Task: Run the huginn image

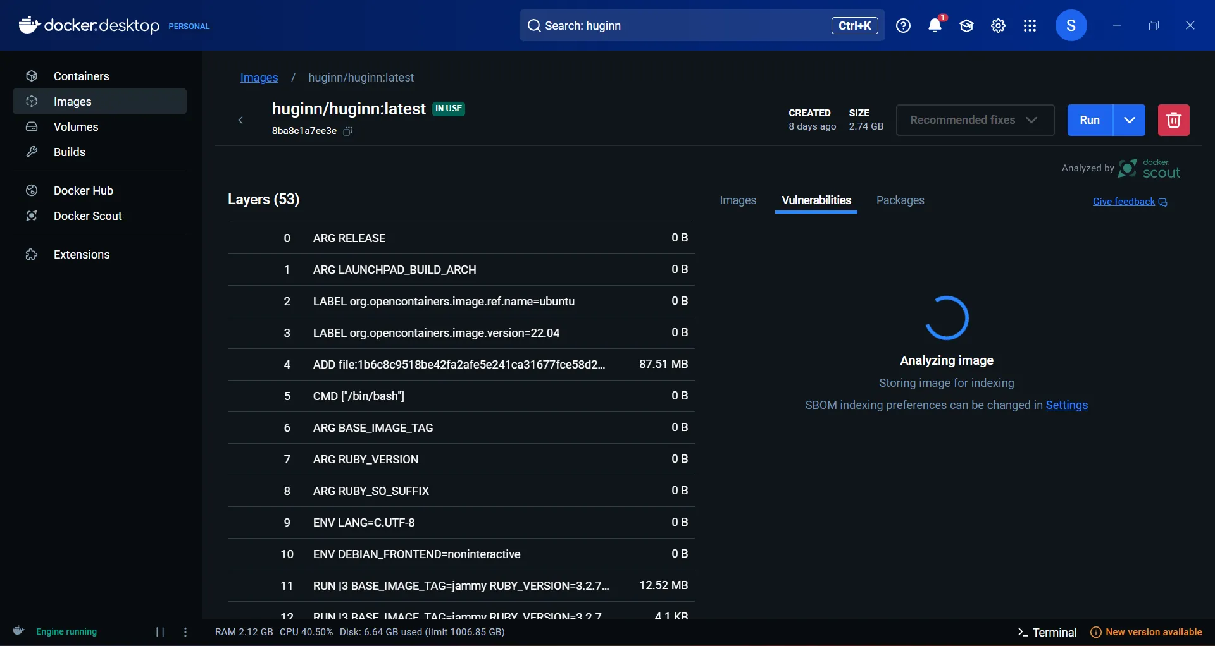Action: 1090,120
